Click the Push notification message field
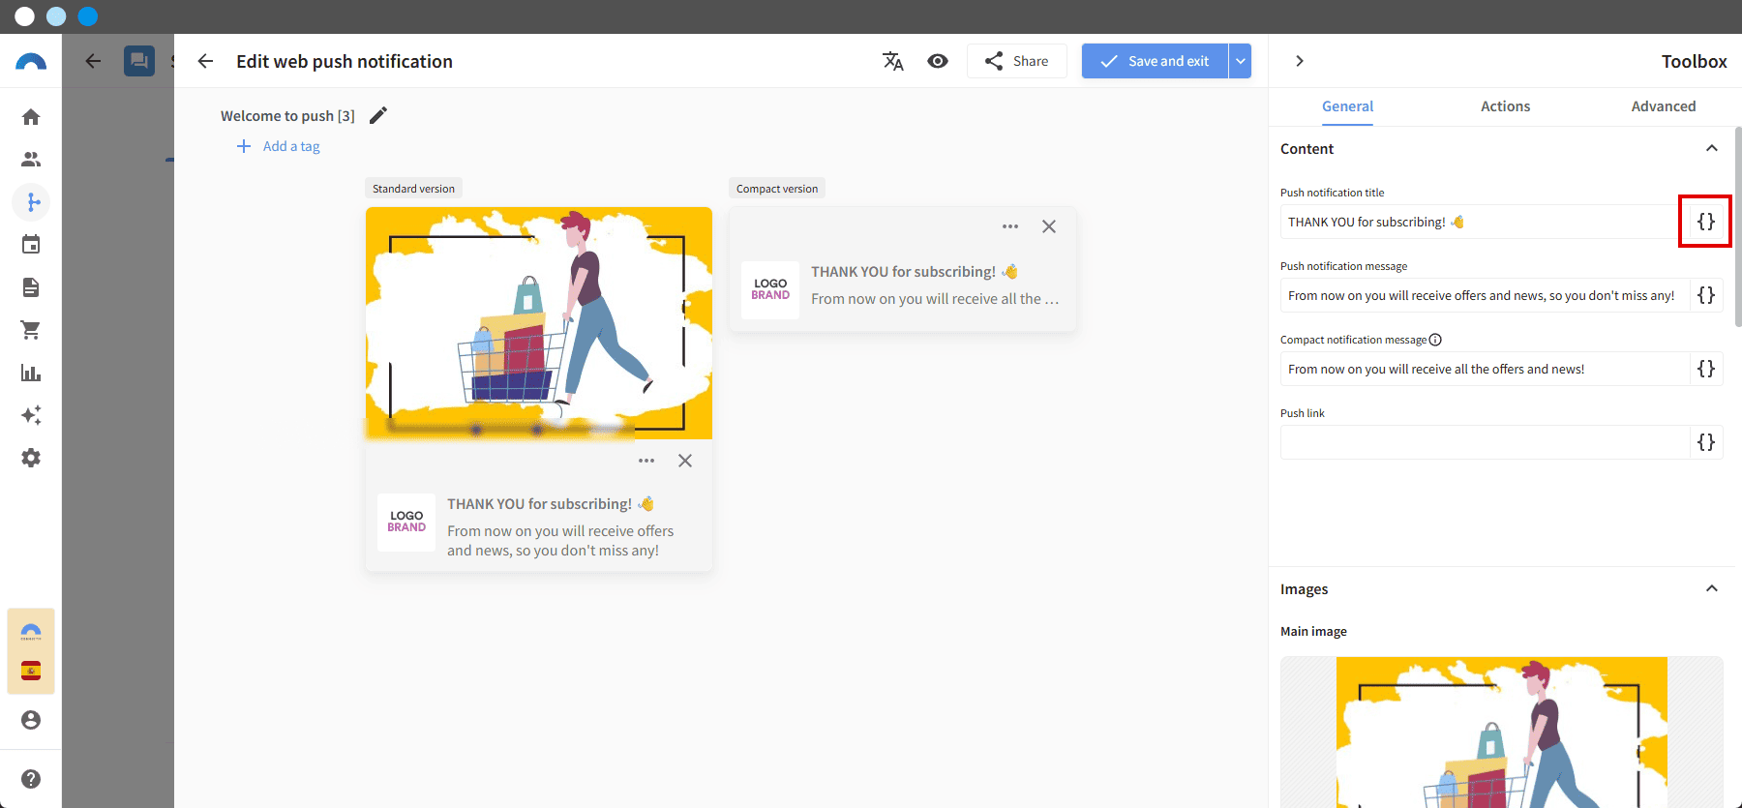This screenshot has width=1742, height=808. click(x=1484, y=295)
